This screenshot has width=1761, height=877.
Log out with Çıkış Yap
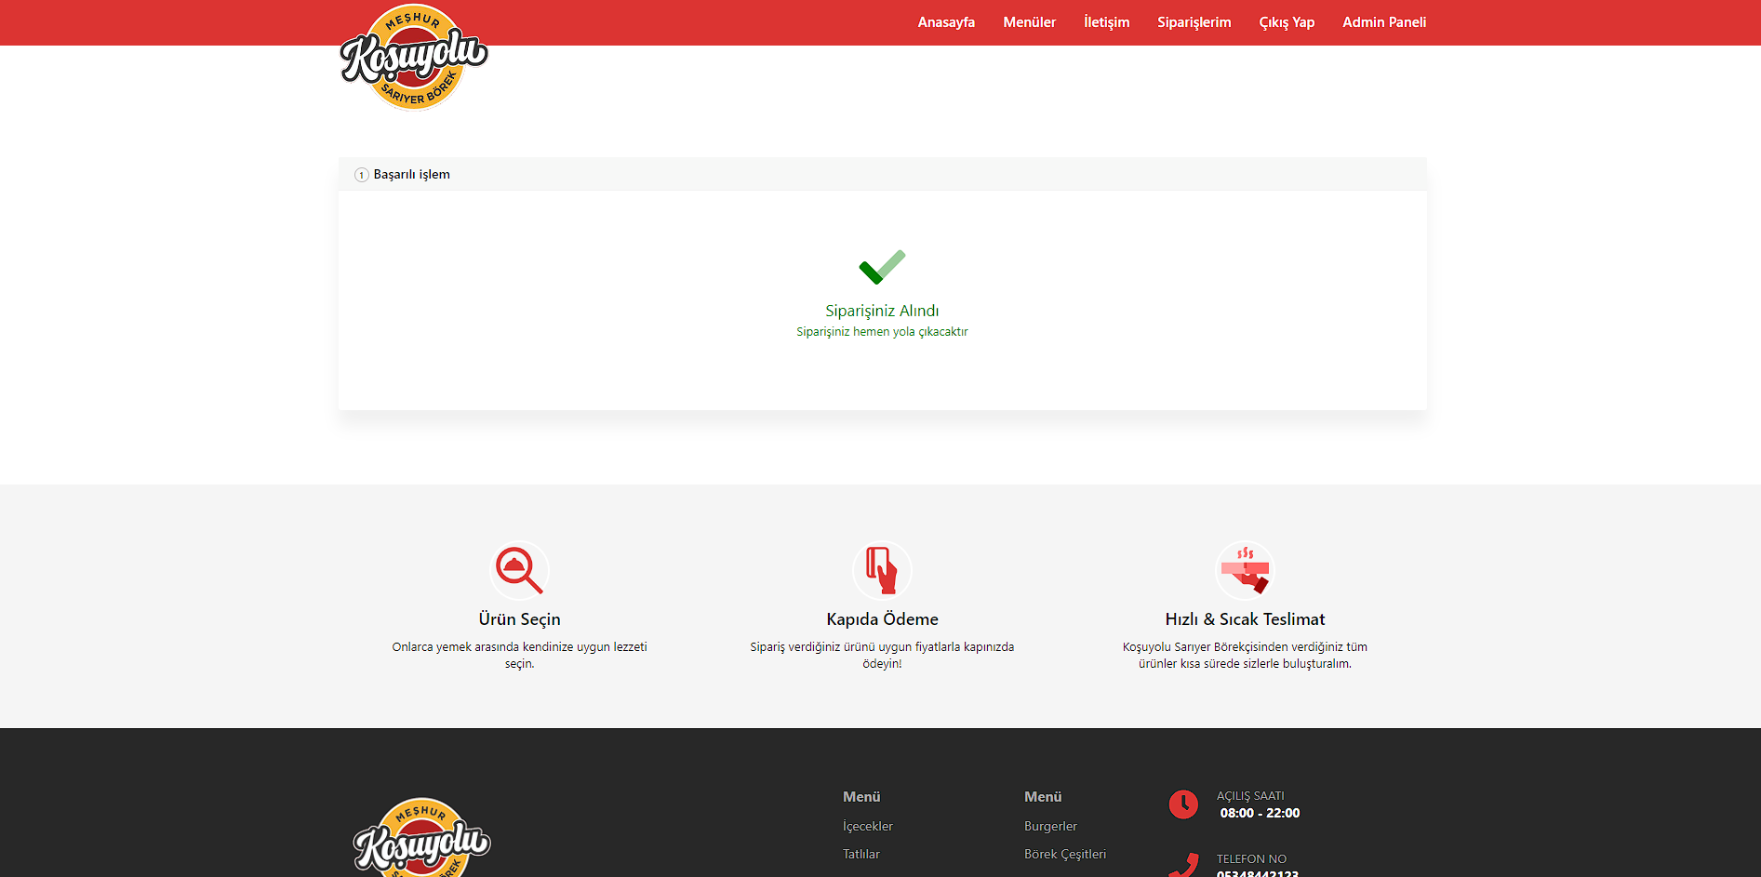(x=1287, y=22)
